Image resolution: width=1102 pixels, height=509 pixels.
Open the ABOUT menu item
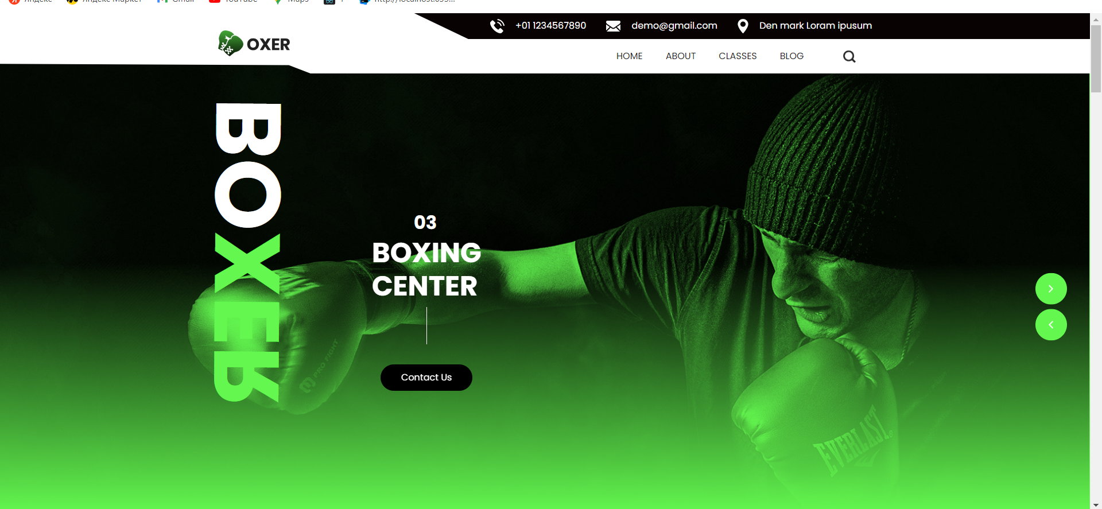(681, 56)
